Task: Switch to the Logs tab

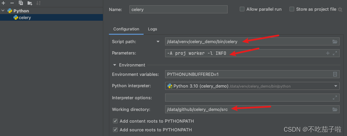Action: (152, 29)
